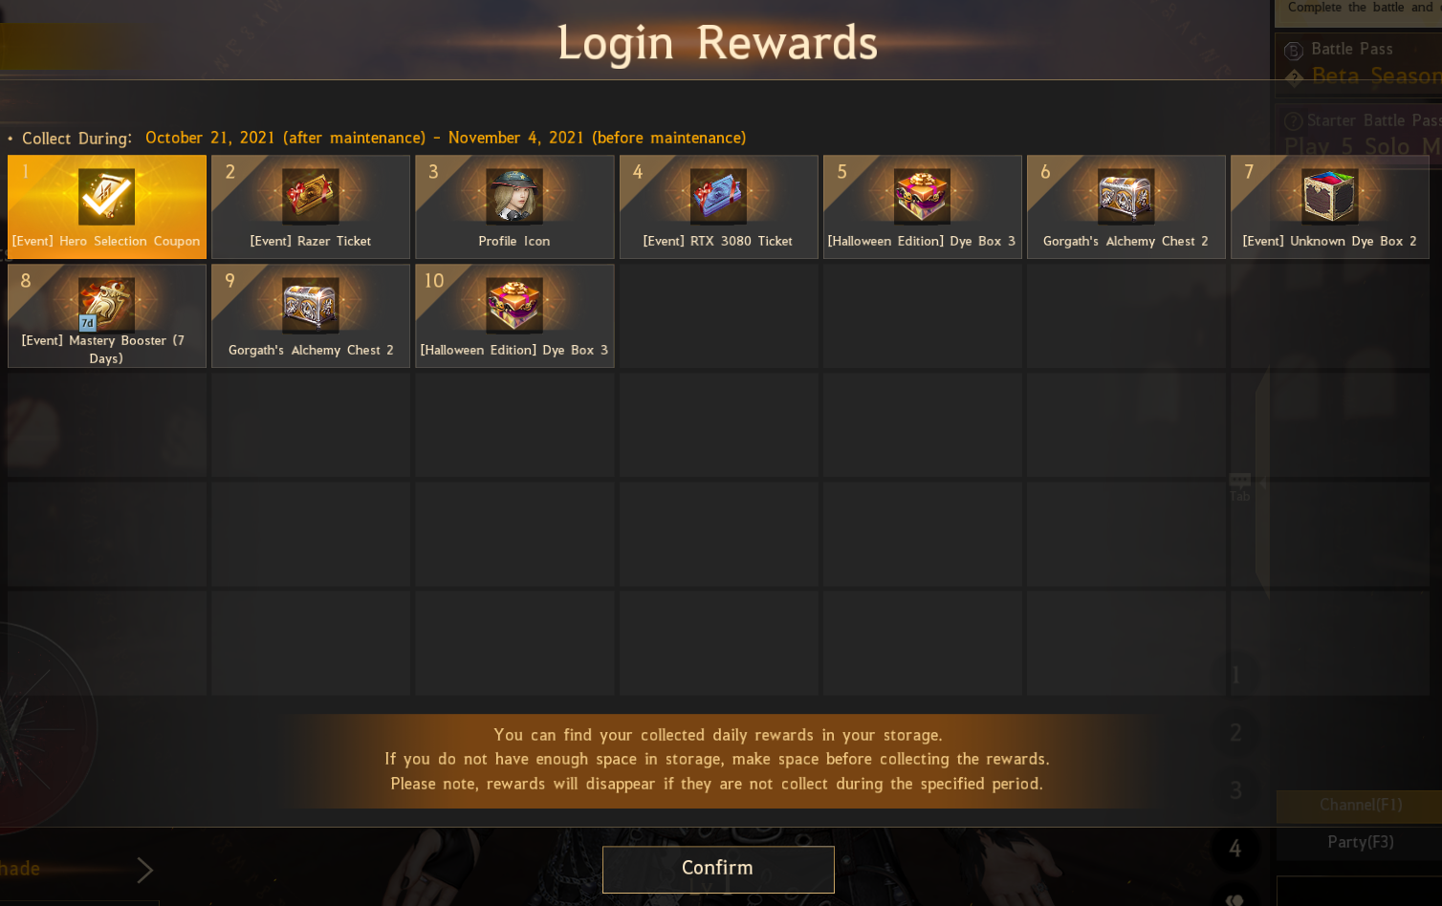The image size is (1442, 906).
Task: Click day 6 Gorgath's Alchemy Chest icon
Action: 1126,197
